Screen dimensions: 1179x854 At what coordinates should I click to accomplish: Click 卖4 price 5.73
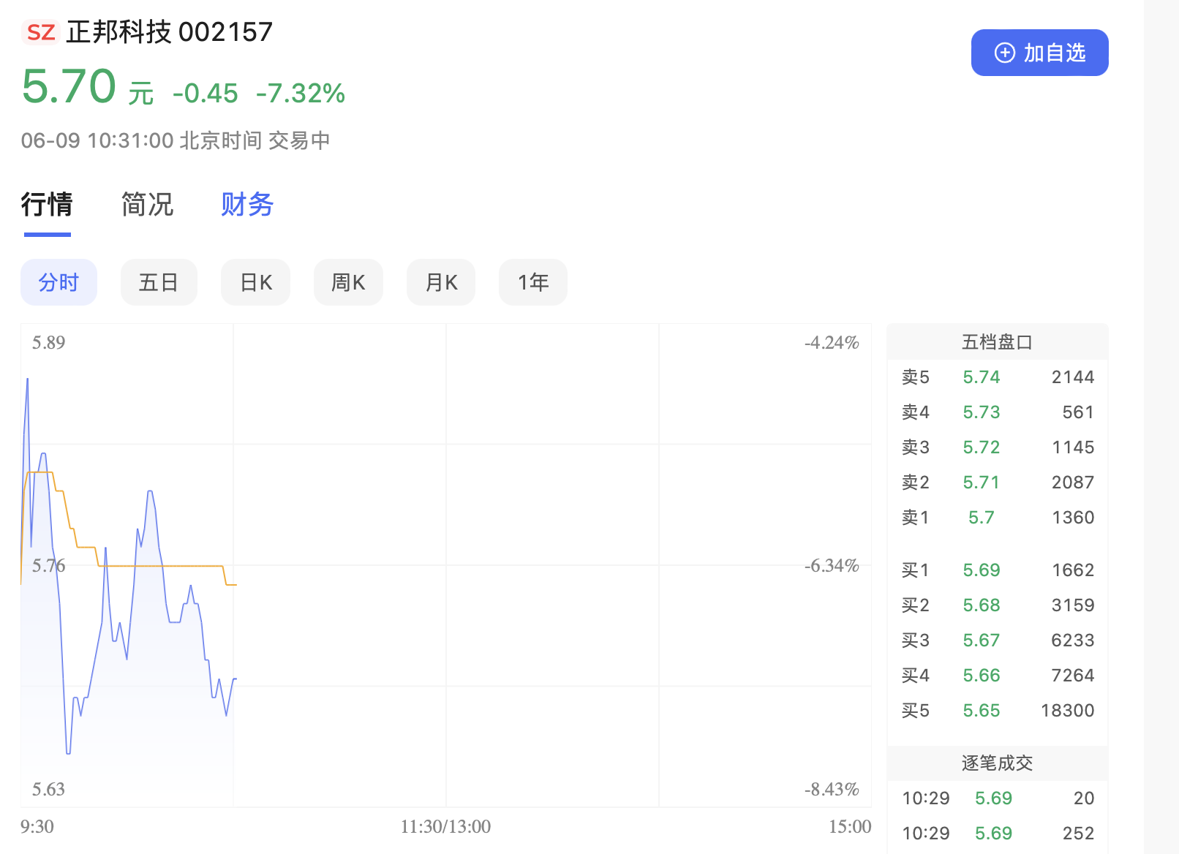[981, 412]
